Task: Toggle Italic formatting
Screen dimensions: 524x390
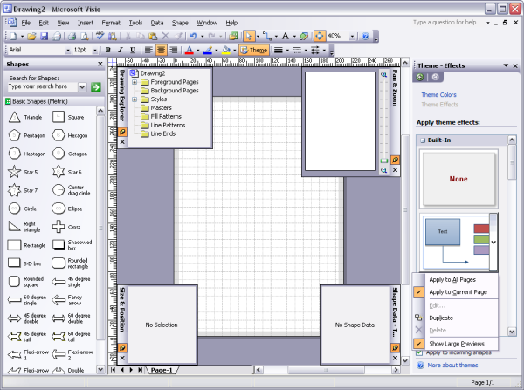Action: [x=121, y=50]
